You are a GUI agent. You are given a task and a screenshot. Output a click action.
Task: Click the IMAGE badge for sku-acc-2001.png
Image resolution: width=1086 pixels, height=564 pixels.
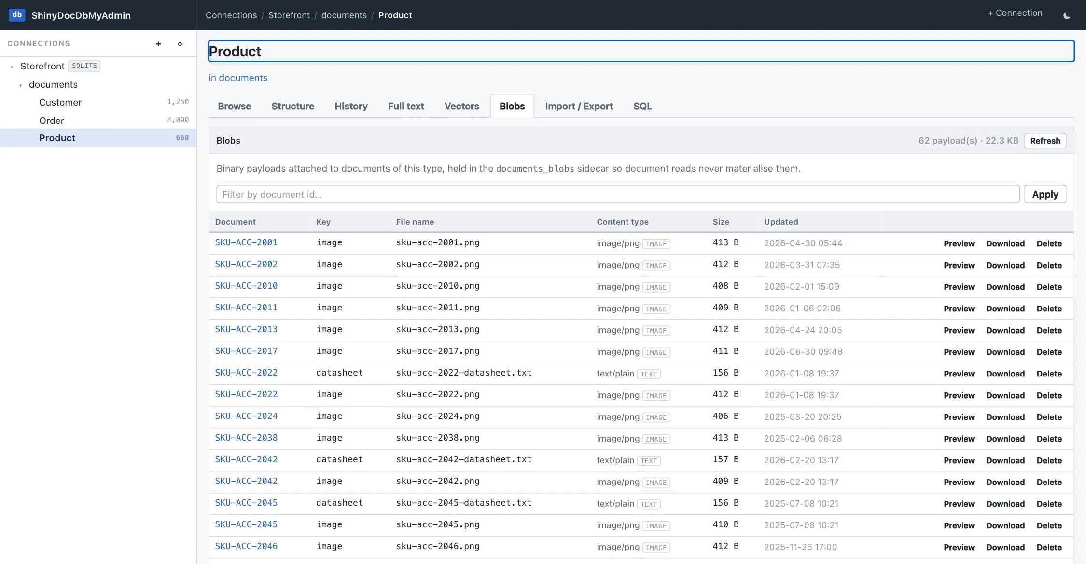pos(656,244)
